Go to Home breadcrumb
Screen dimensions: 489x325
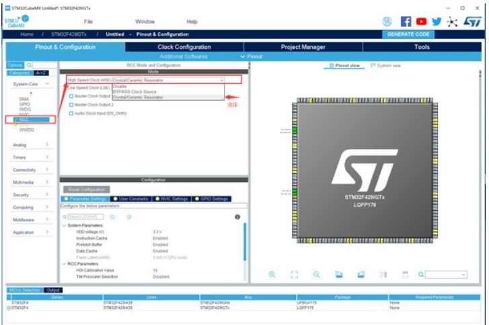(x=27, y=34)
